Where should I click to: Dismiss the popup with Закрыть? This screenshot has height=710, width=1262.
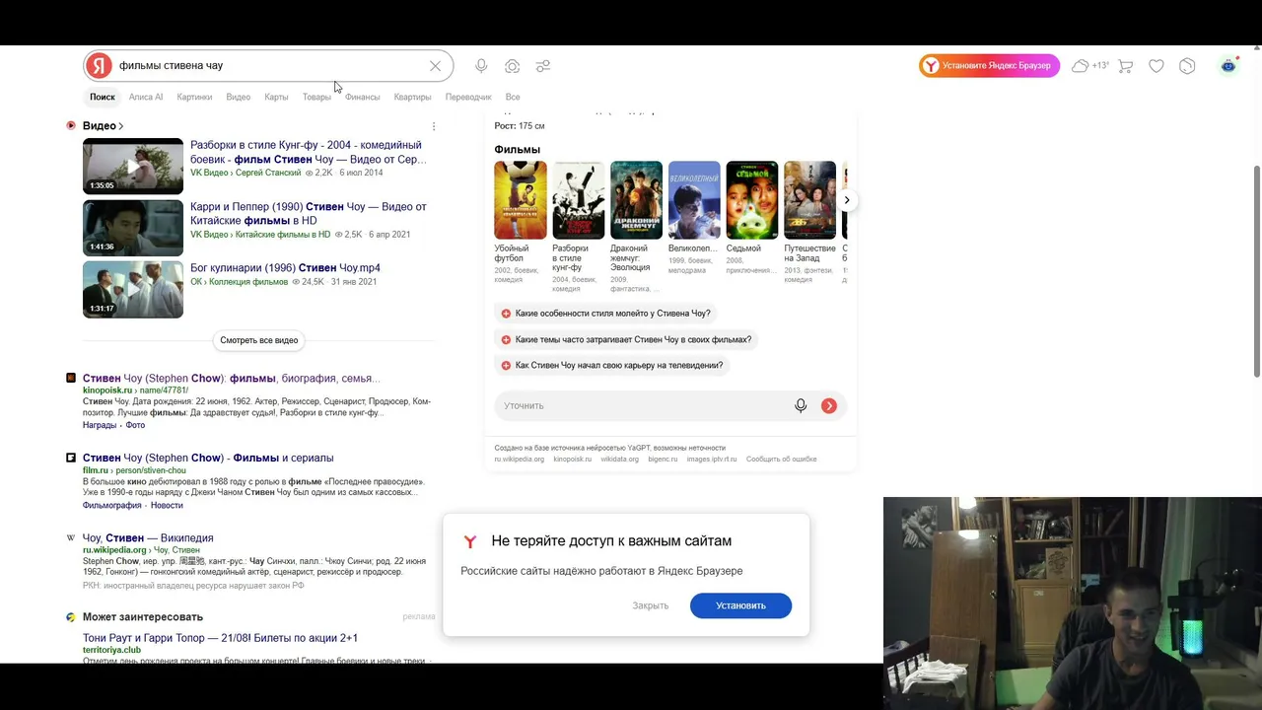coord(651,605)
